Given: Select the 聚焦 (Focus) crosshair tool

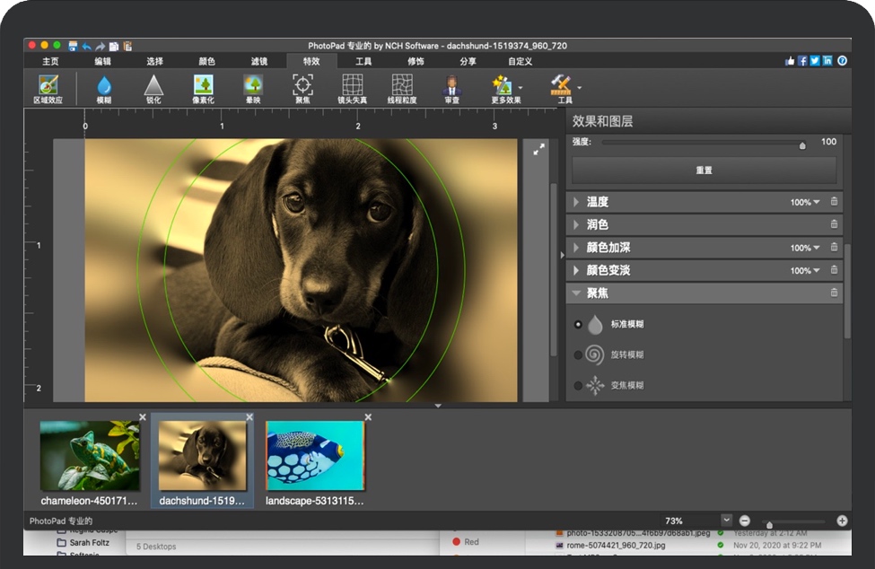Looking at the screenshot, I should click(x=302, y=87).
